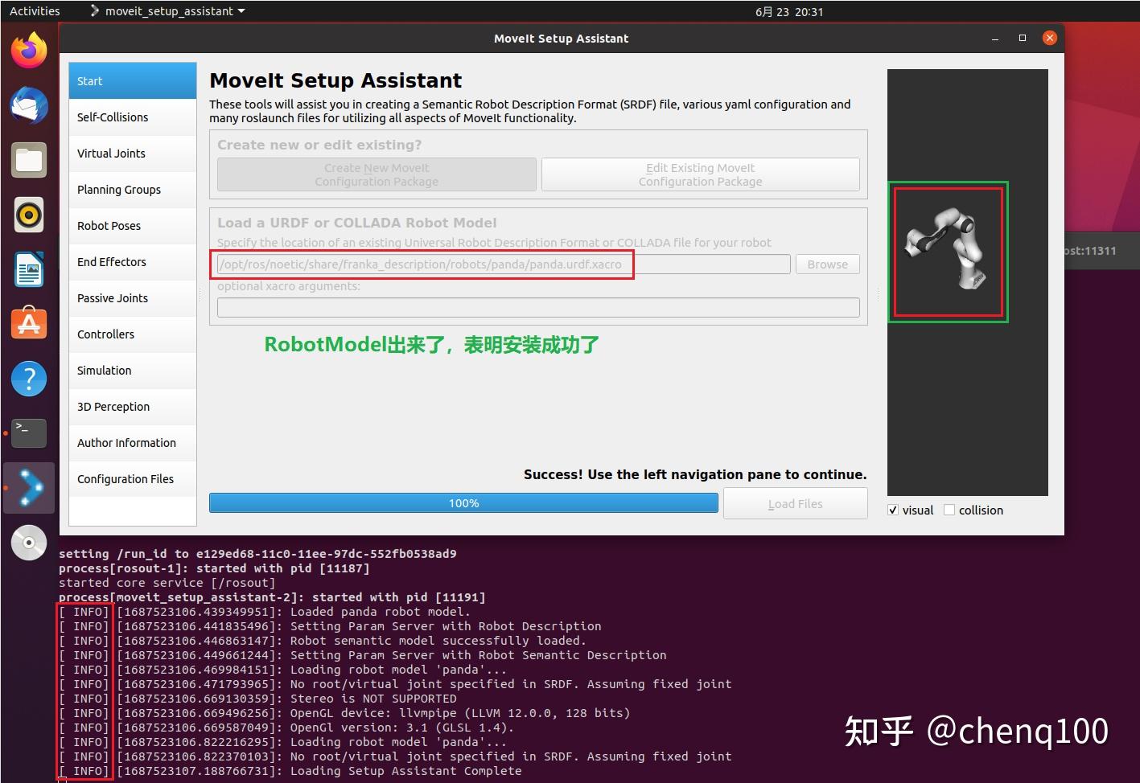The width and height of the screenshot is (1140, 783).
Task: Open LibreOffice from the dock
Action: (29, 269)
